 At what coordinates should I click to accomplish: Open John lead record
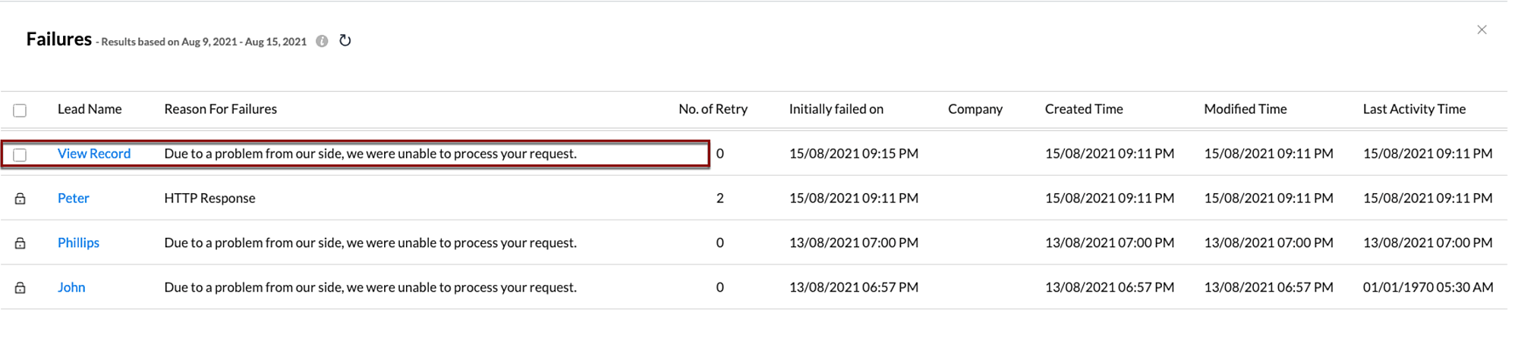coord(71,288)
